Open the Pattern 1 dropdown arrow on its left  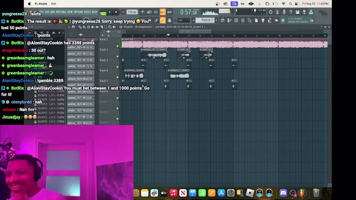point(193,20)
